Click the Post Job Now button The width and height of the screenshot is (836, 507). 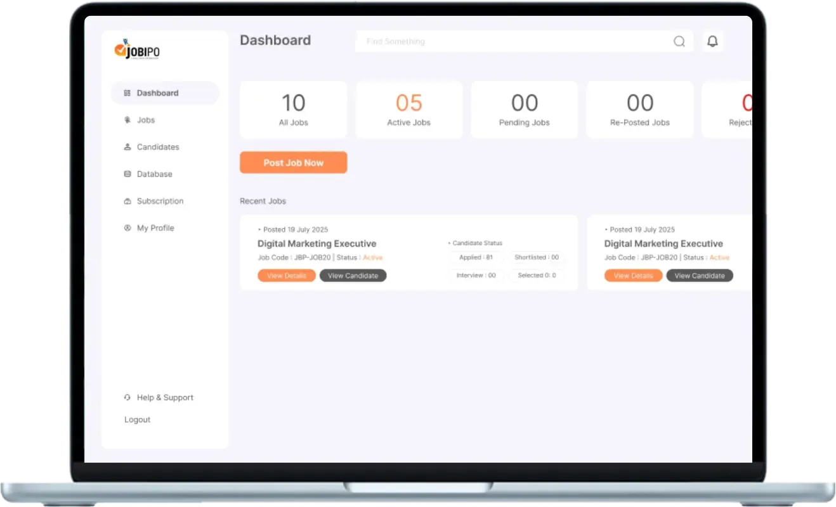point(293,162)
